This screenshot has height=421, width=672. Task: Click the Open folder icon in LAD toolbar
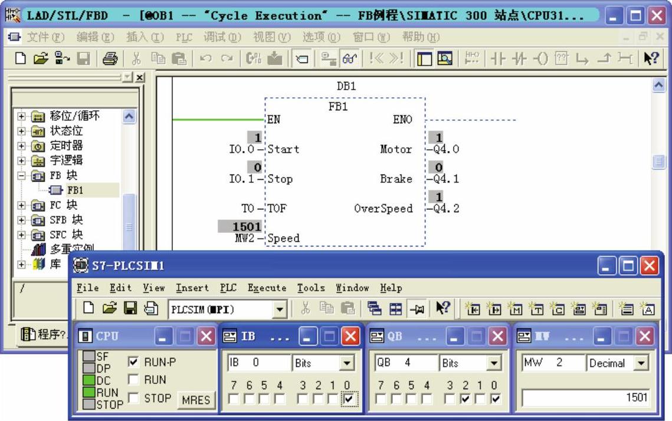[x=41, y=58]
